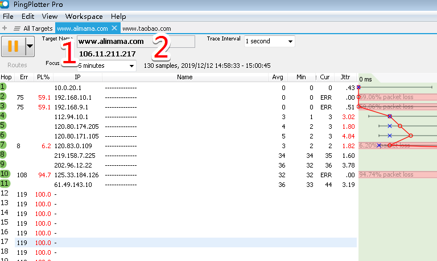Sort by the Name column header
This screenshot has width=437, height=261.
pyautogui.click(x=185, y=78)
